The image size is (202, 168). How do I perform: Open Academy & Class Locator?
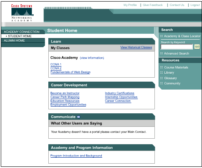(x=182, y=36)
